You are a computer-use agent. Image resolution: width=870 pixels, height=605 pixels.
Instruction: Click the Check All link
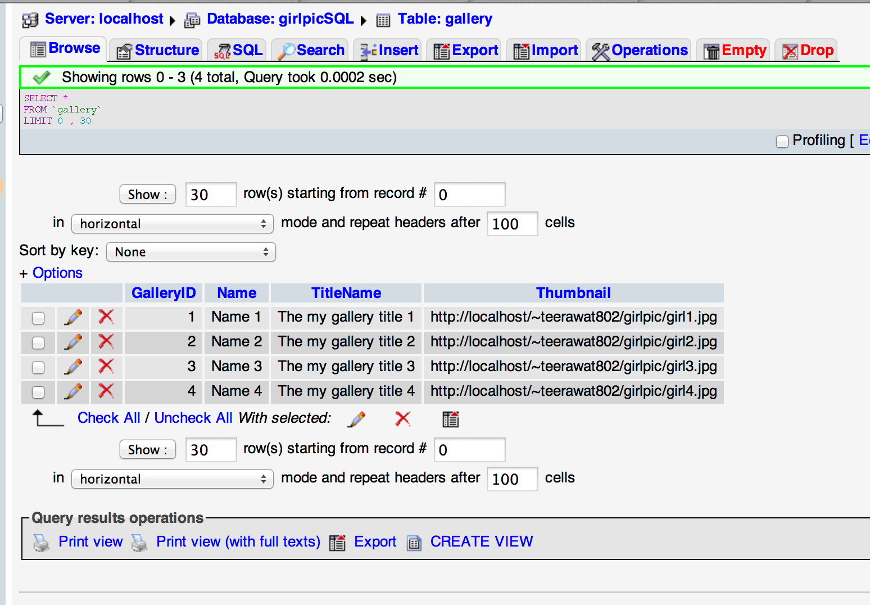pyautogui.click(x=108, y=418)
